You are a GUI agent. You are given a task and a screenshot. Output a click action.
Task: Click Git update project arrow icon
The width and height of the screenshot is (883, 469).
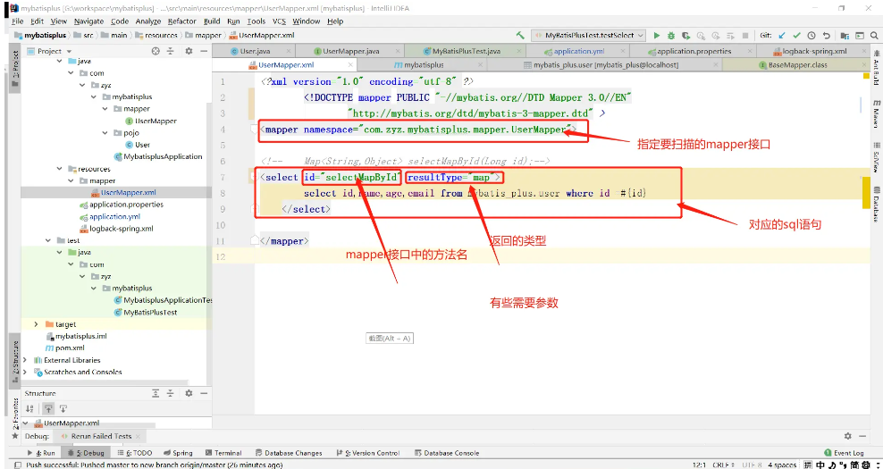[x=782, y=35]
